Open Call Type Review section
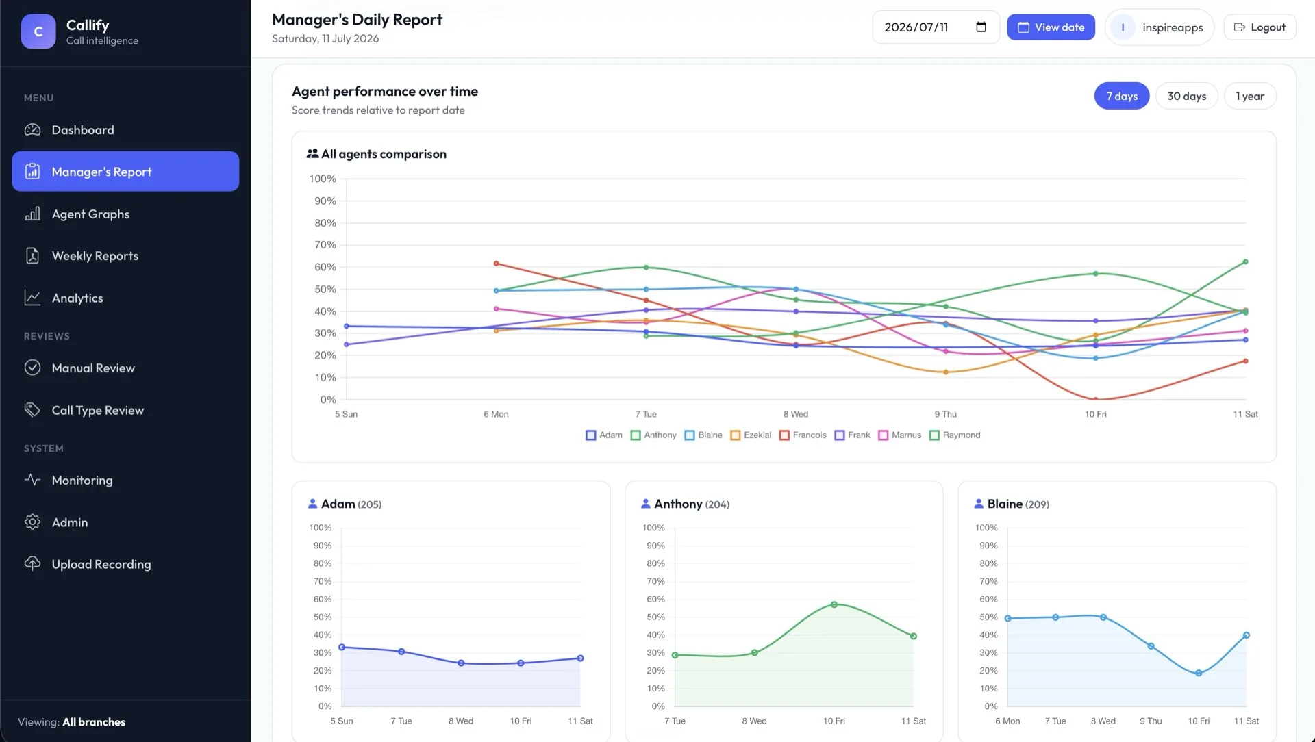 (125, 410)
